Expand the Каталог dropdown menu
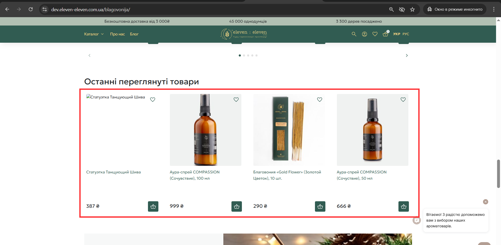The height and width of the screenshot is (245, 501). tap(94, 34)
